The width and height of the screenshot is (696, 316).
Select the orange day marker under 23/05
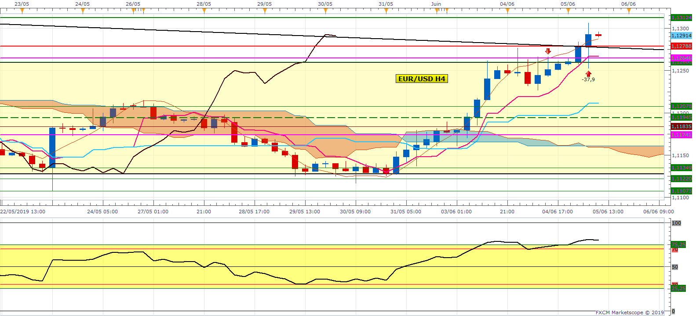click(22, 11)
